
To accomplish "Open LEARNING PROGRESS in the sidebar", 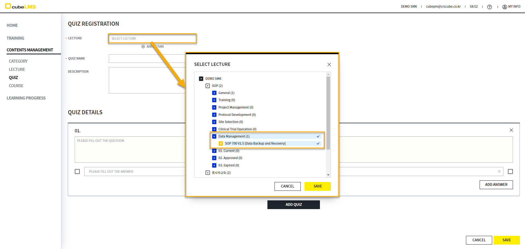I will [x=26, y=98].
